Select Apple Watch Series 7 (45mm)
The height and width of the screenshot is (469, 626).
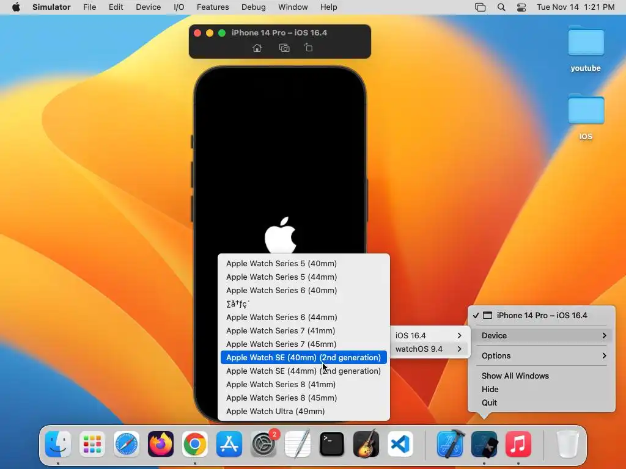(x=304, y=344)
